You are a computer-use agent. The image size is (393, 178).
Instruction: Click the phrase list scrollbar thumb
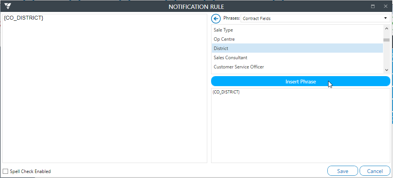pos(386,40)
